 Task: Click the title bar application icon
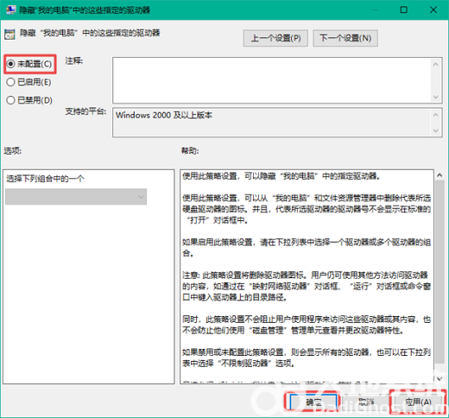tap(11, 9)
